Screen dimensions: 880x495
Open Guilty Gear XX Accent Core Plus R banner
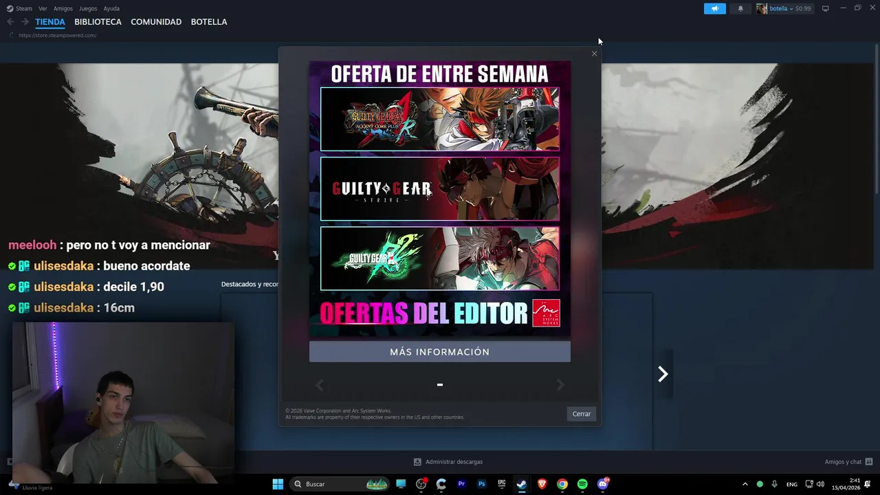(x=440, y=119)
